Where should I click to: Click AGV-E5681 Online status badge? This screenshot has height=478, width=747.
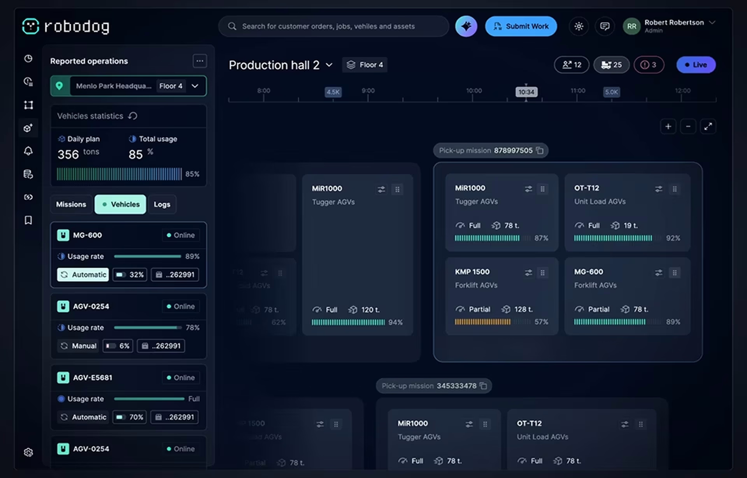(181, 378)
